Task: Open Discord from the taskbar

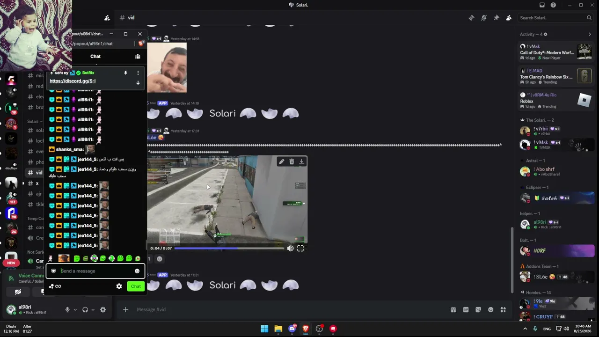Action: pos(292,329)
